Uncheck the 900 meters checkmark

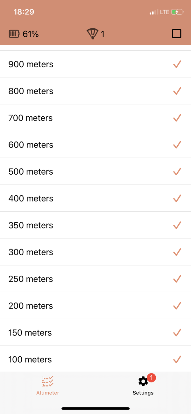(x=177, y=64)
